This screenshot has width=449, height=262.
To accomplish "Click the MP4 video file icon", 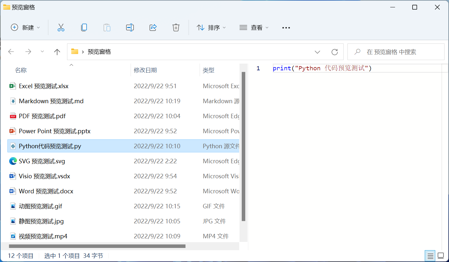I will (13, 236).
